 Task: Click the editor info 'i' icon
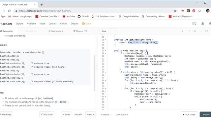click(x=183, y=31)
